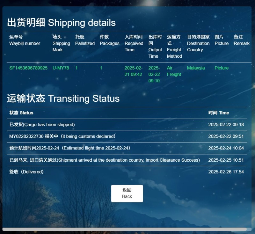Select the Malaysia destination cell
Viewport: 255px width, 234px height.
coord(196,68)
